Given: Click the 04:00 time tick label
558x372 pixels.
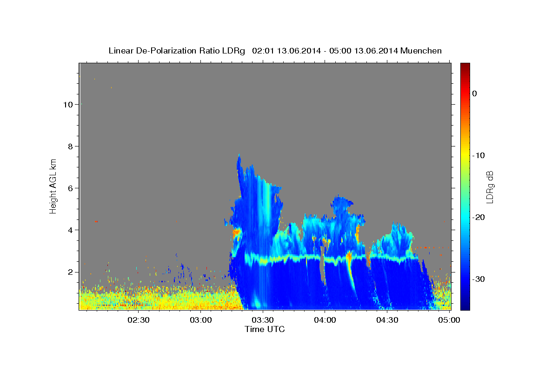Looking at the screenshot, I should click(x=325, y=320).
